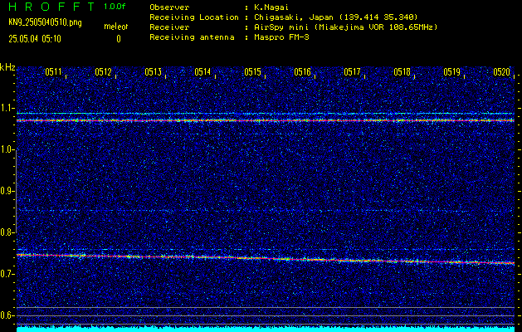Click the 0515 time marker

pos(252,72)
